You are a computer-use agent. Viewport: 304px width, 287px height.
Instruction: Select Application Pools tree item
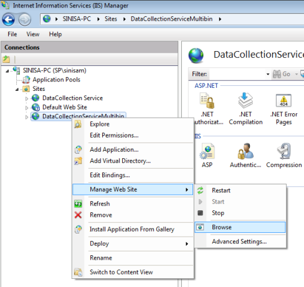tap(56, 80)
